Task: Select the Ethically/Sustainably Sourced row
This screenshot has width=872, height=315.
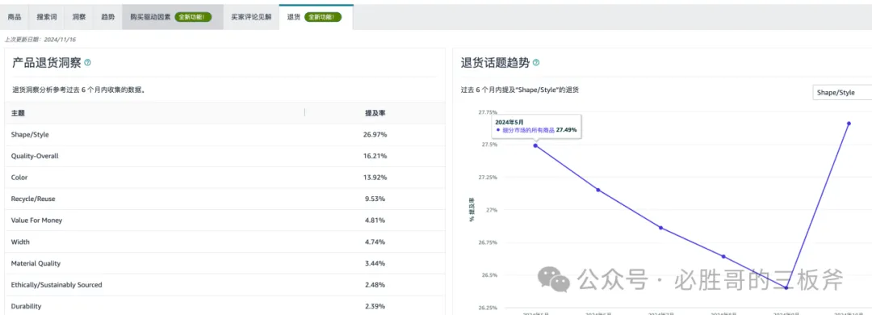Action: pyautogui.click(x=224, y=285)
